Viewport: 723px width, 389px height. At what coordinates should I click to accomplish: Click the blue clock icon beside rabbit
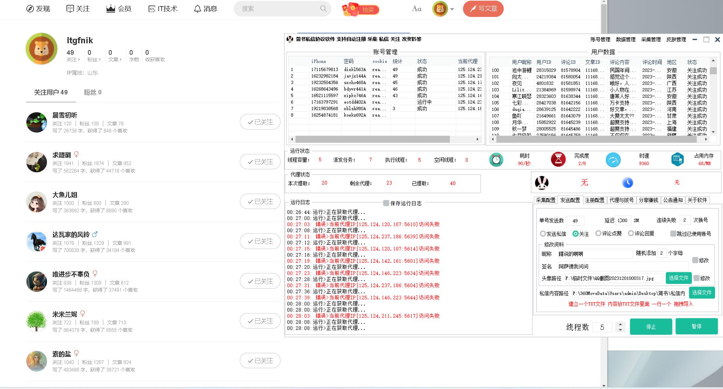tap(628, 183)
